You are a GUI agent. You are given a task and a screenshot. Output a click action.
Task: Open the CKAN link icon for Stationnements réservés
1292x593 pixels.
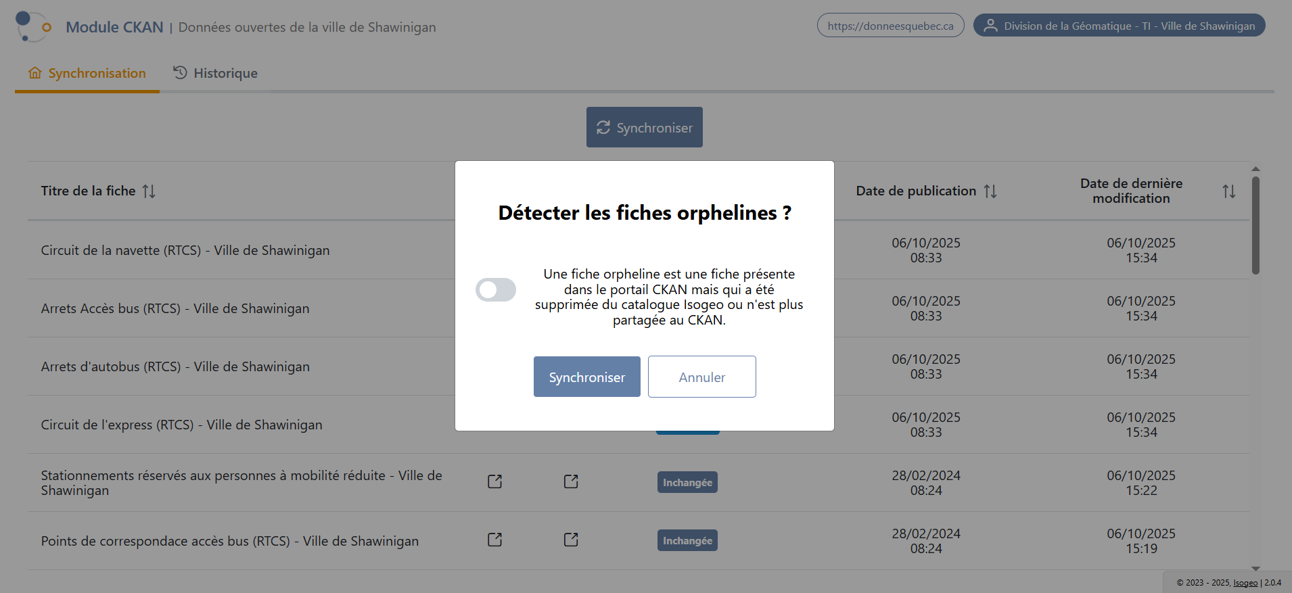point(571,481)
